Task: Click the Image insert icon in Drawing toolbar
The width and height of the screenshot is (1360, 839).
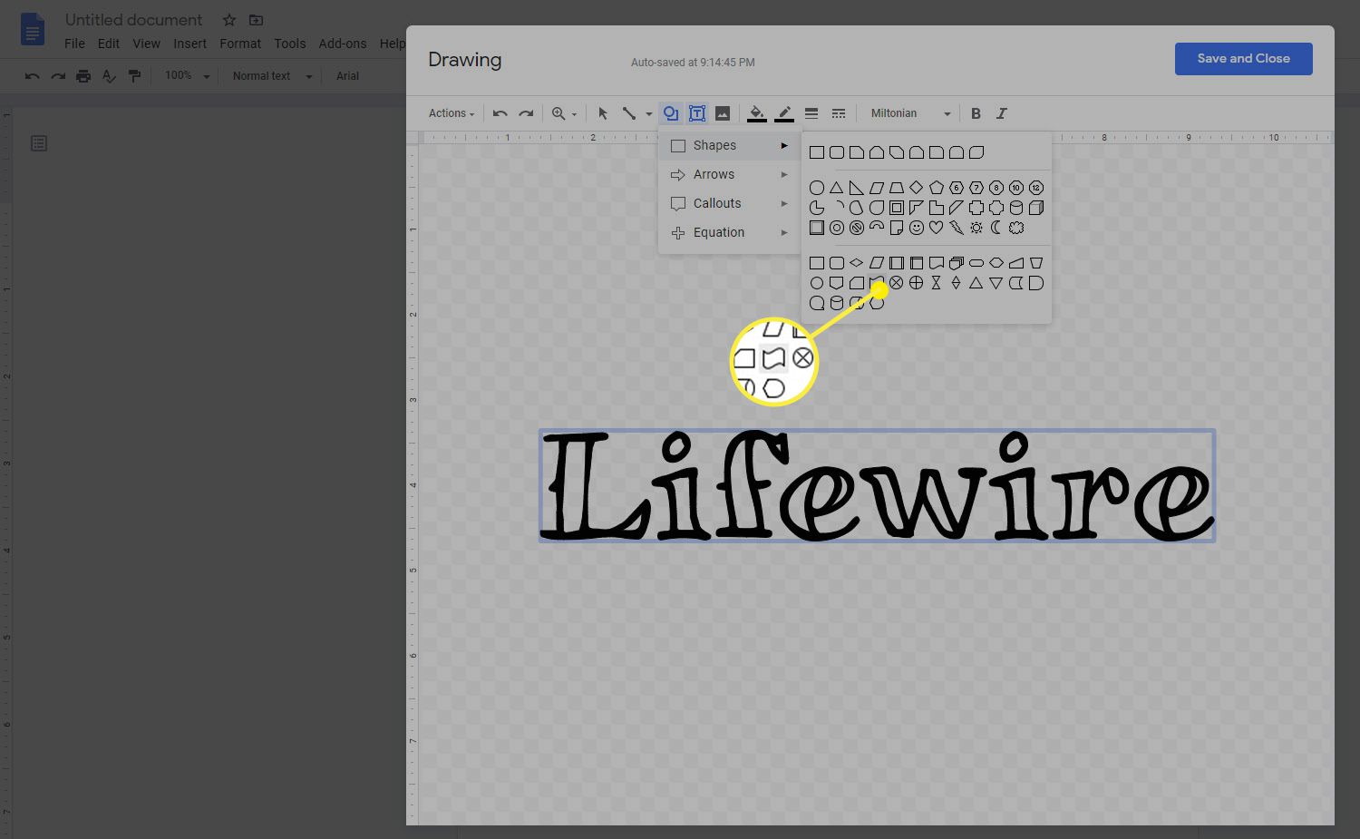Action: coord(723,113)
